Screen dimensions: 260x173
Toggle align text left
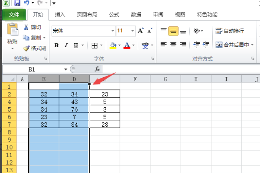click(x=163, y=45)
